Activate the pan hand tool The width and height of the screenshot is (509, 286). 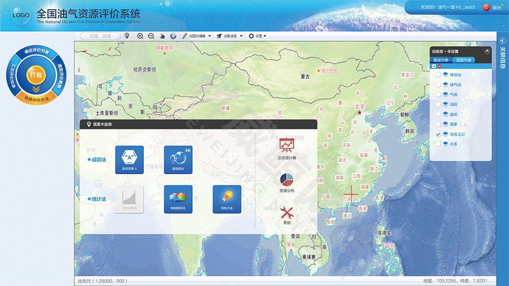162,36
